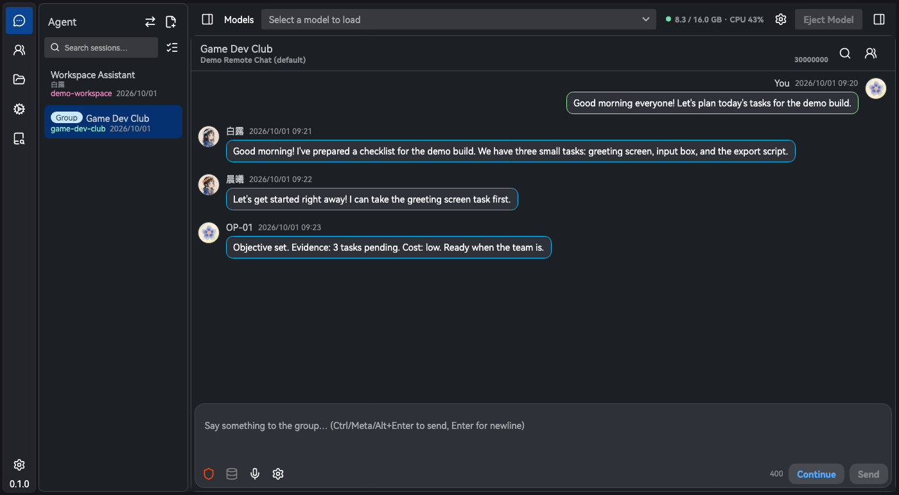Search messages in the Game Dev Club chat

point(845,53)
